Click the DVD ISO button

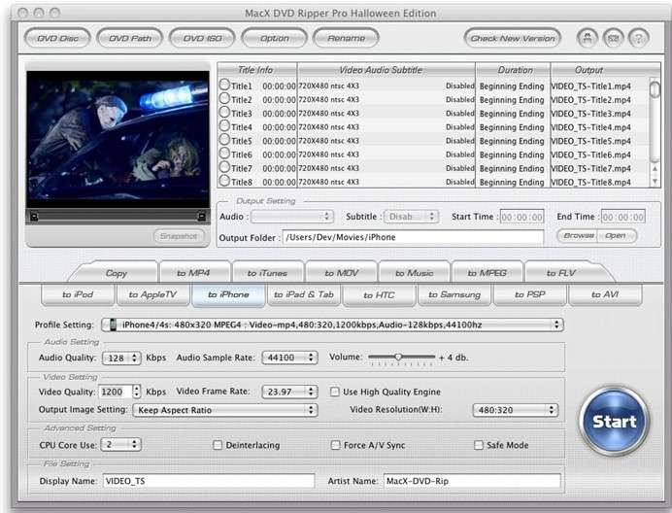[x=202, y=38]
